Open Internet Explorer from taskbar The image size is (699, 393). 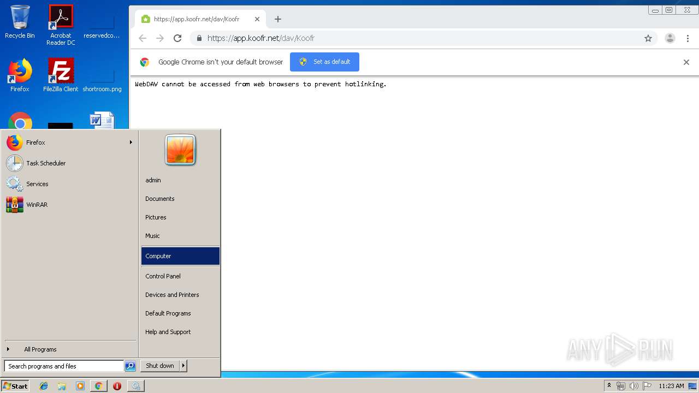point(44,386)
